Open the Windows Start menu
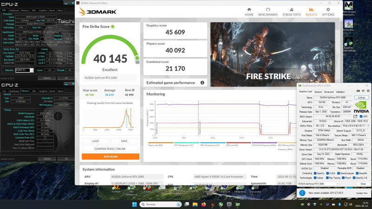This screenshot has width=372, height=209. tap(134, 204)
